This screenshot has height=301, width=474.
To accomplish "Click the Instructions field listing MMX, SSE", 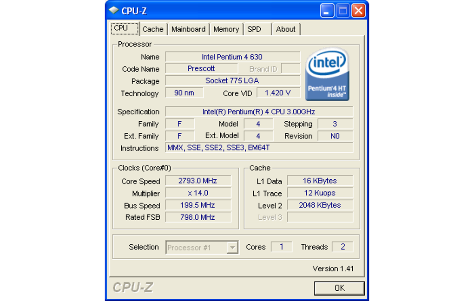I will coord(259,148).
